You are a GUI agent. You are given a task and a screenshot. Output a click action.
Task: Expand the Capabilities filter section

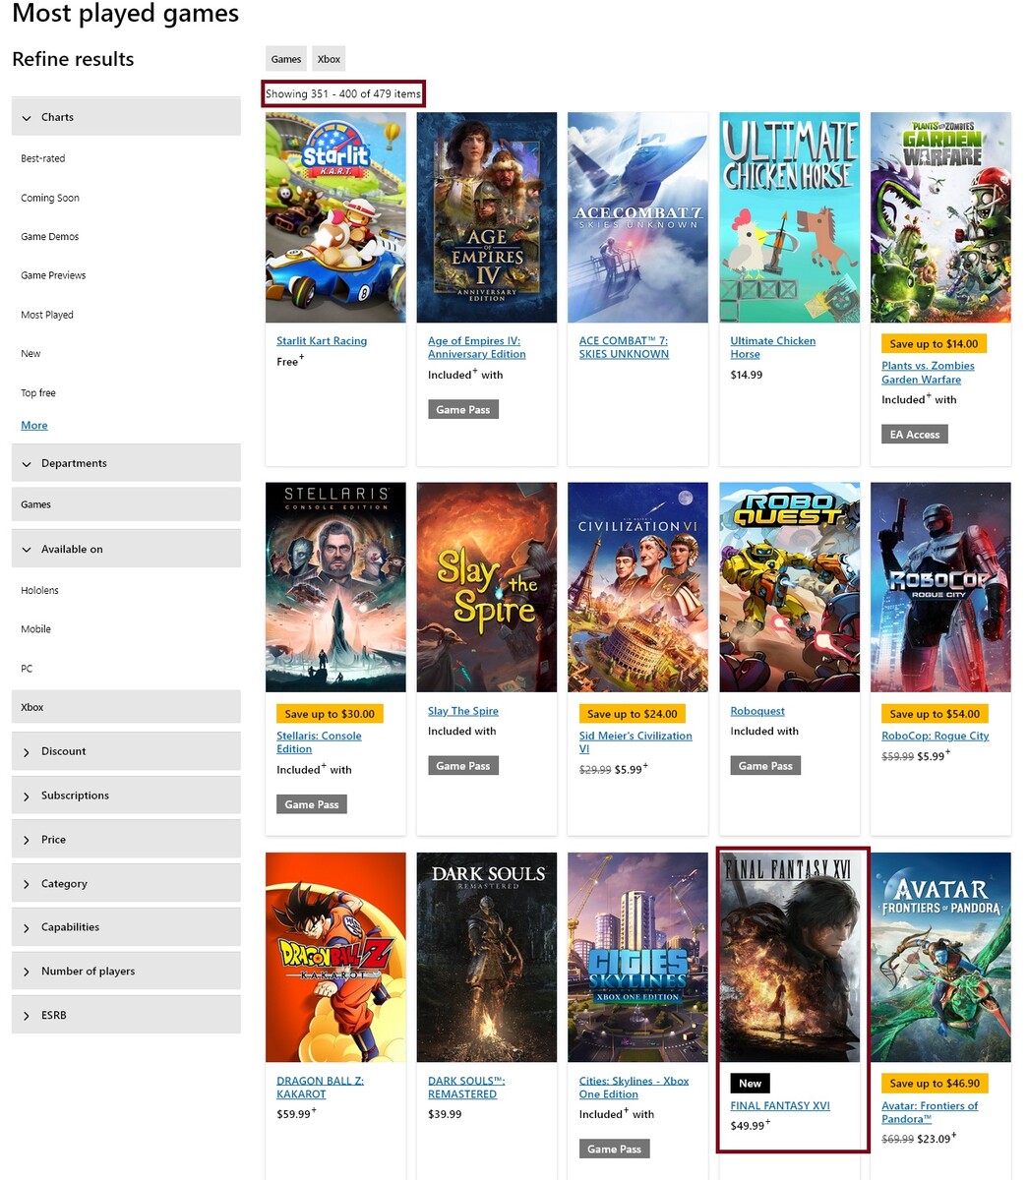pos(126,927)
